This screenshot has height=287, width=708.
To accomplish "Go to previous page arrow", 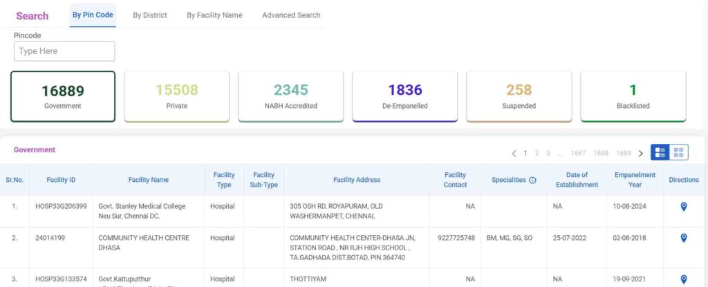I will click(514, 153).
